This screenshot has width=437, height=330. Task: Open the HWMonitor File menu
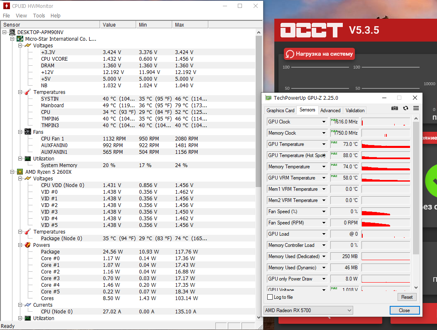[6, 16]
